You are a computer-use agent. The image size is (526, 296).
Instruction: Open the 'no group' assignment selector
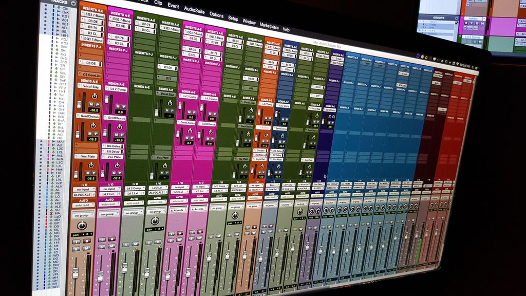click(83, 215)
